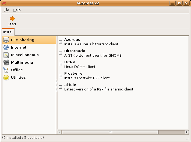Click the horizontal scrollbar right arrow

pos(187,132)
